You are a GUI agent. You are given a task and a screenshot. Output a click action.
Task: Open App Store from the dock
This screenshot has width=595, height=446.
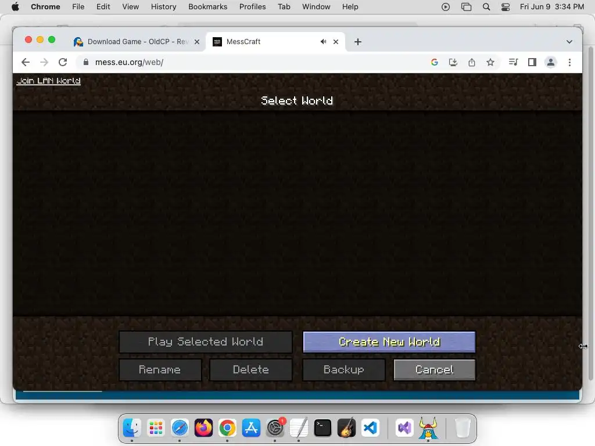pos(251,428)
